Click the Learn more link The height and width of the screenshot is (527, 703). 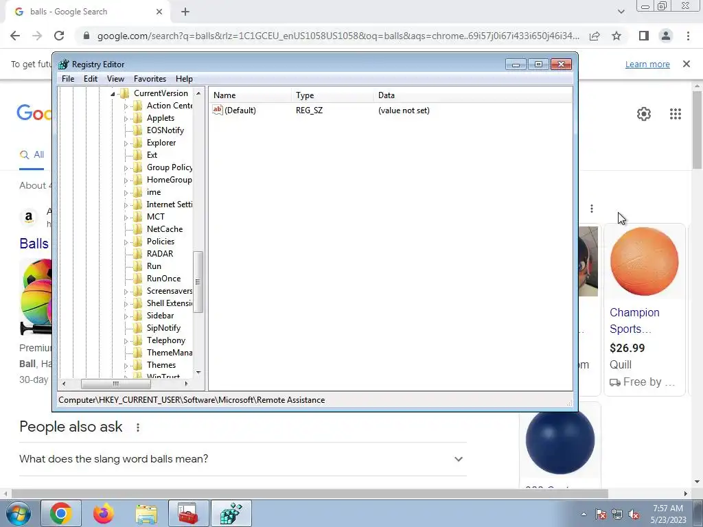click(647, 65)
